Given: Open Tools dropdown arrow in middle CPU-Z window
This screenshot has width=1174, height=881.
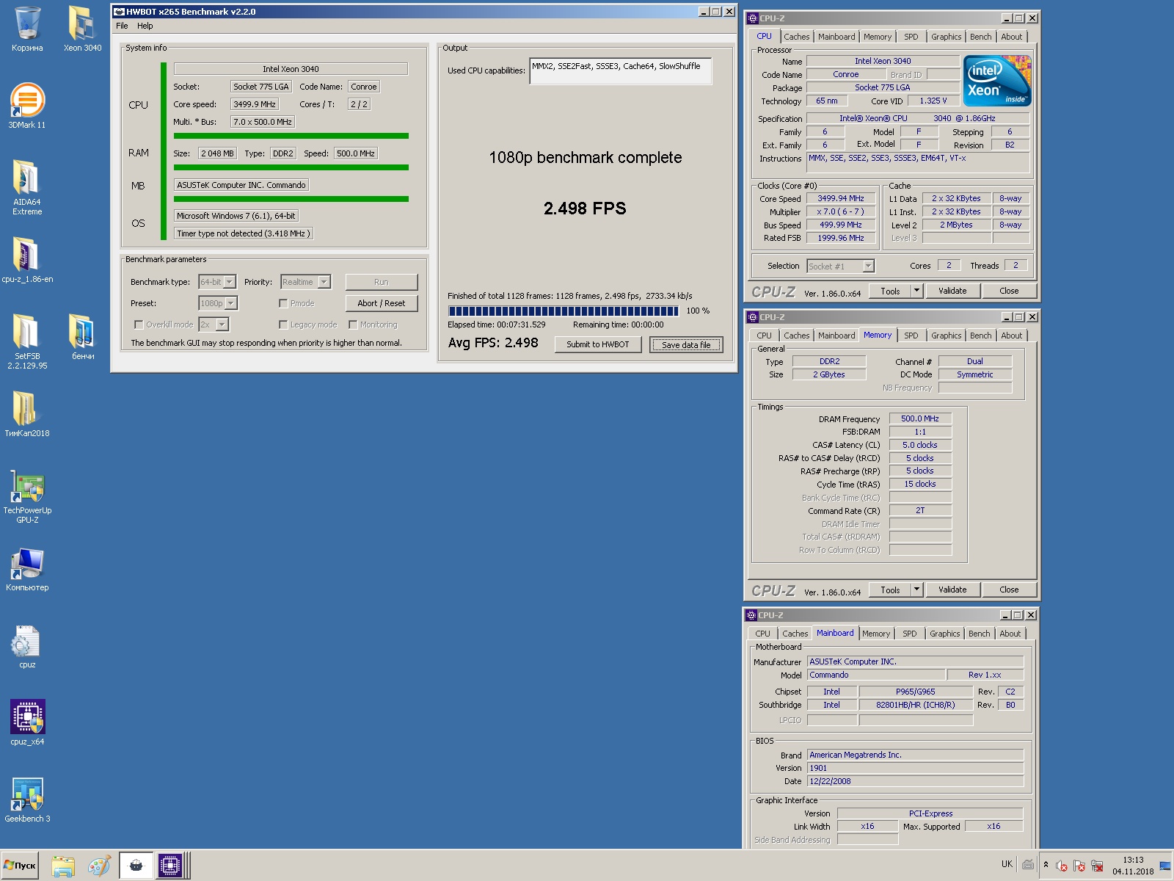Looking at the screenshot, I should (916, 590).
